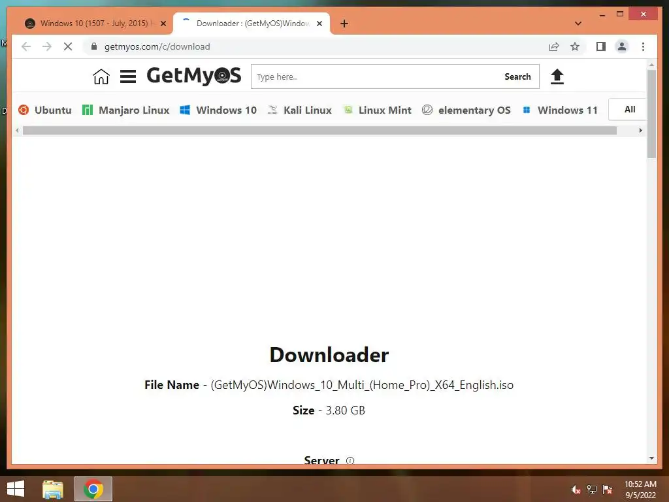The height and width of the screenshot is (502, 669).
Task: Share this page icon
Action: pyautogui.click(x=554, y=46)
